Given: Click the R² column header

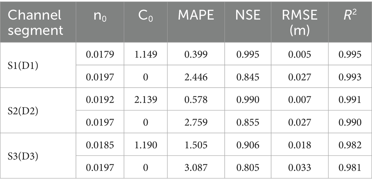Looking at the screenshot, I should 350,15.
